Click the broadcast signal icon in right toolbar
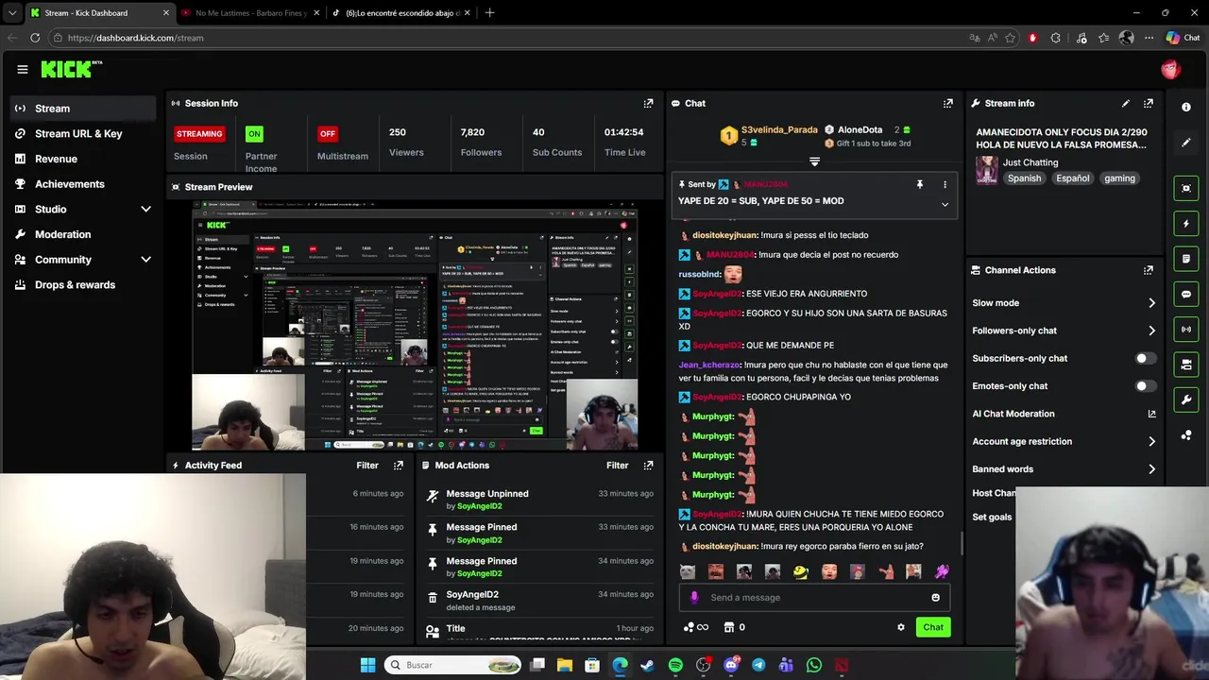The image size is (1209, 680). tap(1186, 329)
